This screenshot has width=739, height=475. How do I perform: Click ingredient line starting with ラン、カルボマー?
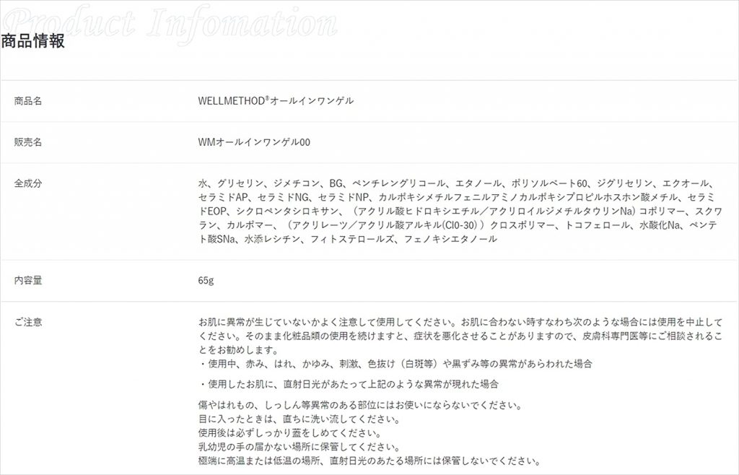tap(458, 225)
